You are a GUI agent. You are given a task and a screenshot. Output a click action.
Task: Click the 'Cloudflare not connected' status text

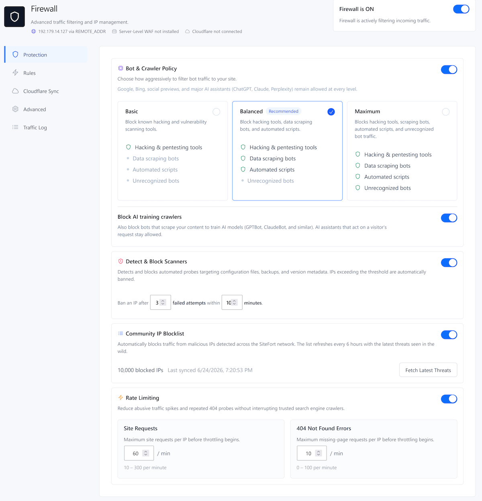click(217, 31)
